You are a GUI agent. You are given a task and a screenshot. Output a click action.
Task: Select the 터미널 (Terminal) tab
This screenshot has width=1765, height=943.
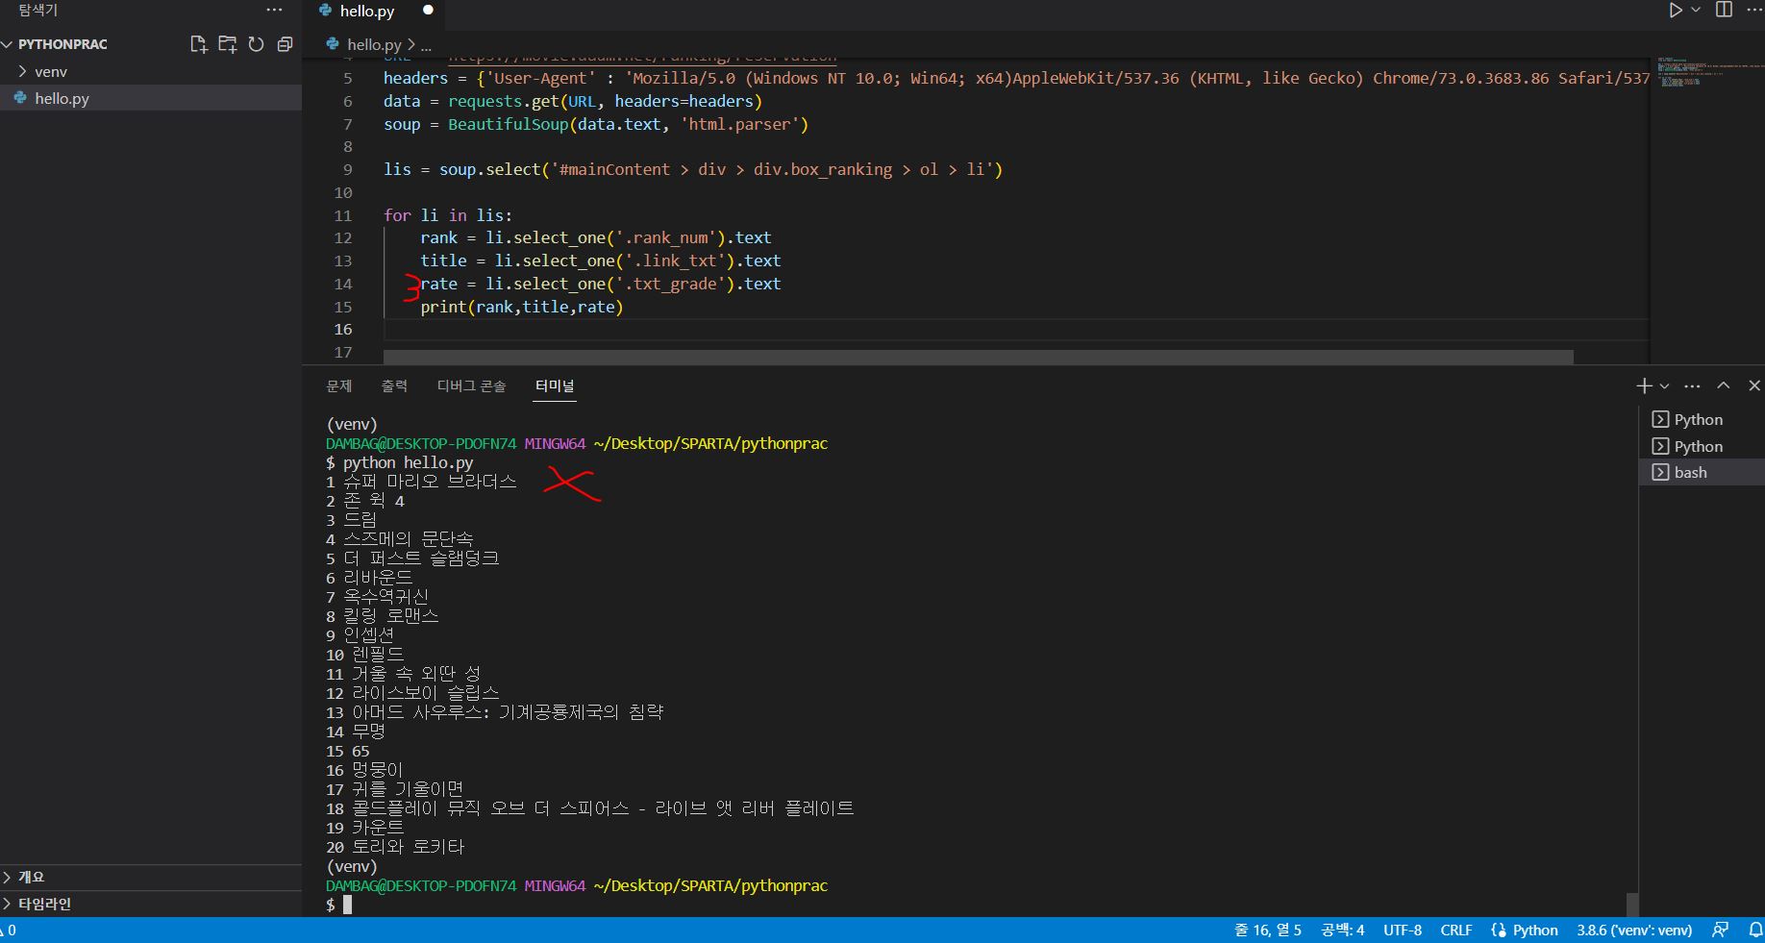555,385
